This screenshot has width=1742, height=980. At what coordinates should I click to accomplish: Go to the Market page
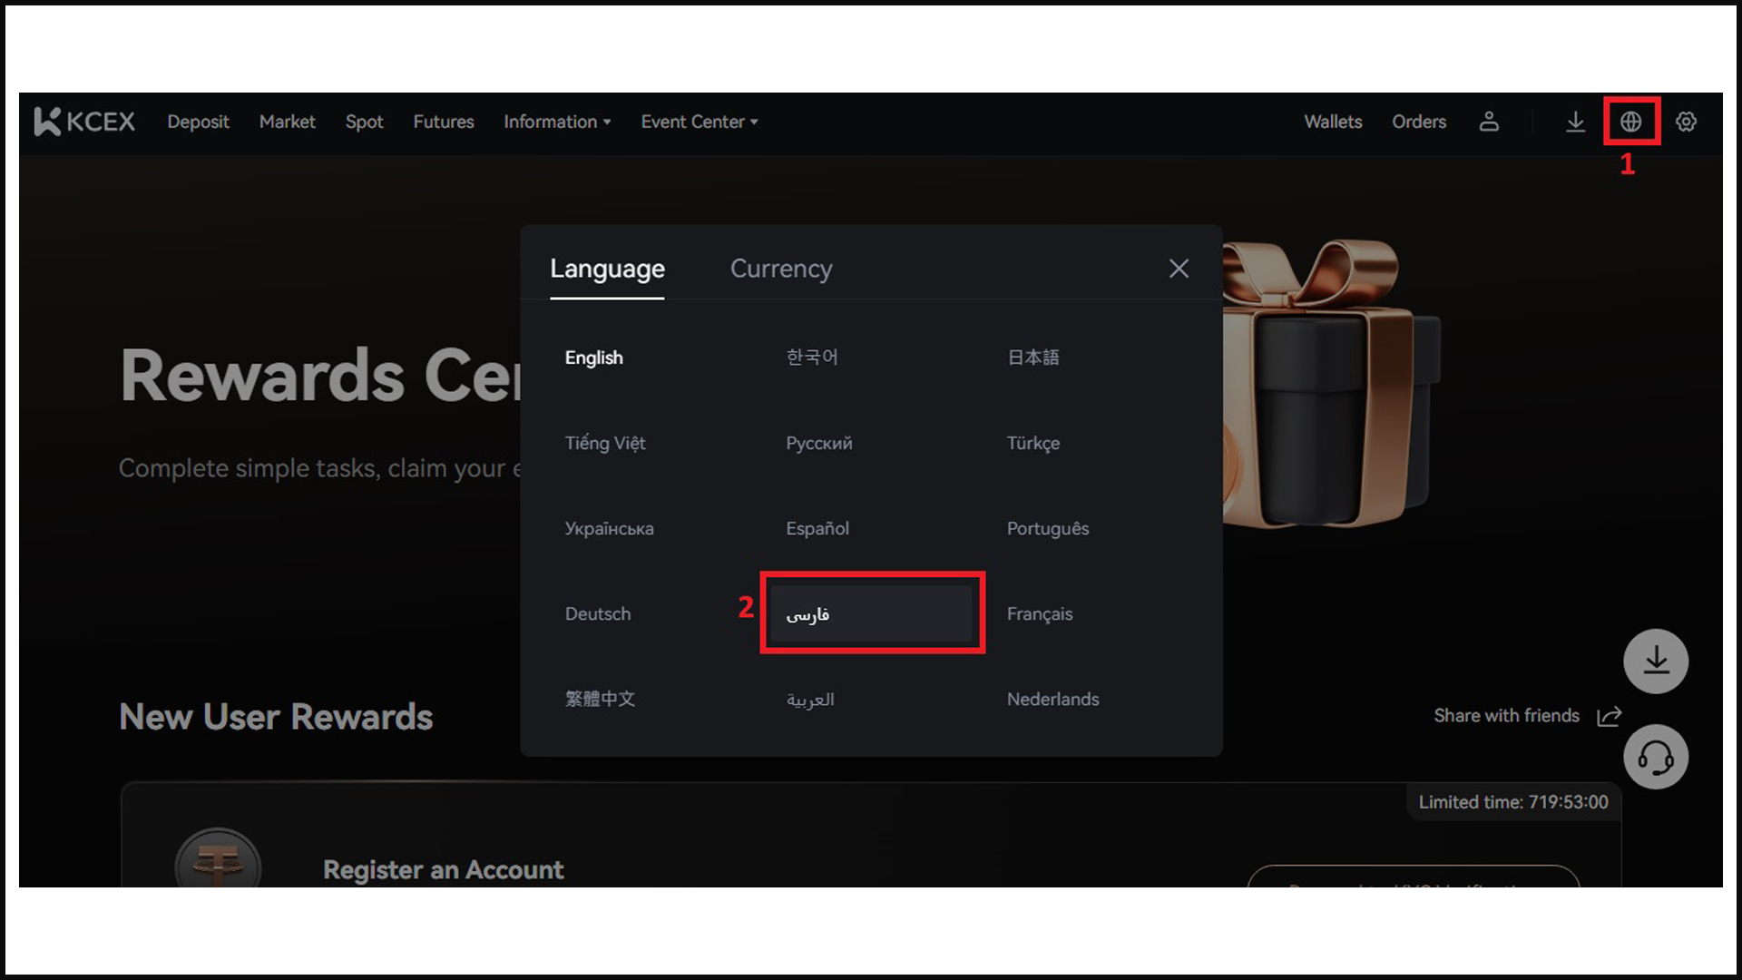(287, 122)
